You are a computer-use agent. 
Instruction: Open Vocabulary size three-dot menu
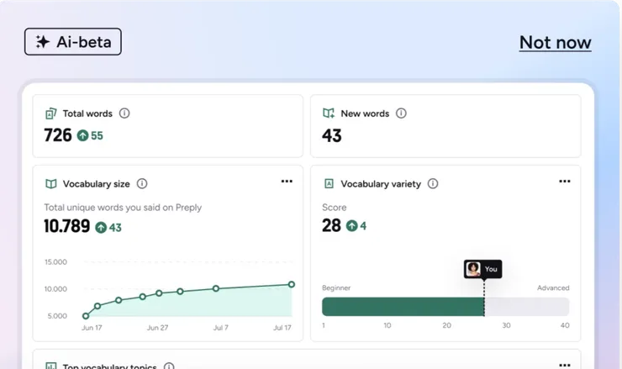click(x=287, y=182)
